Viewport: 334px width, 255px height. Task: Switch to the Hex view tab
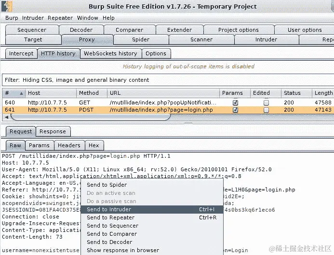point(94,145)
